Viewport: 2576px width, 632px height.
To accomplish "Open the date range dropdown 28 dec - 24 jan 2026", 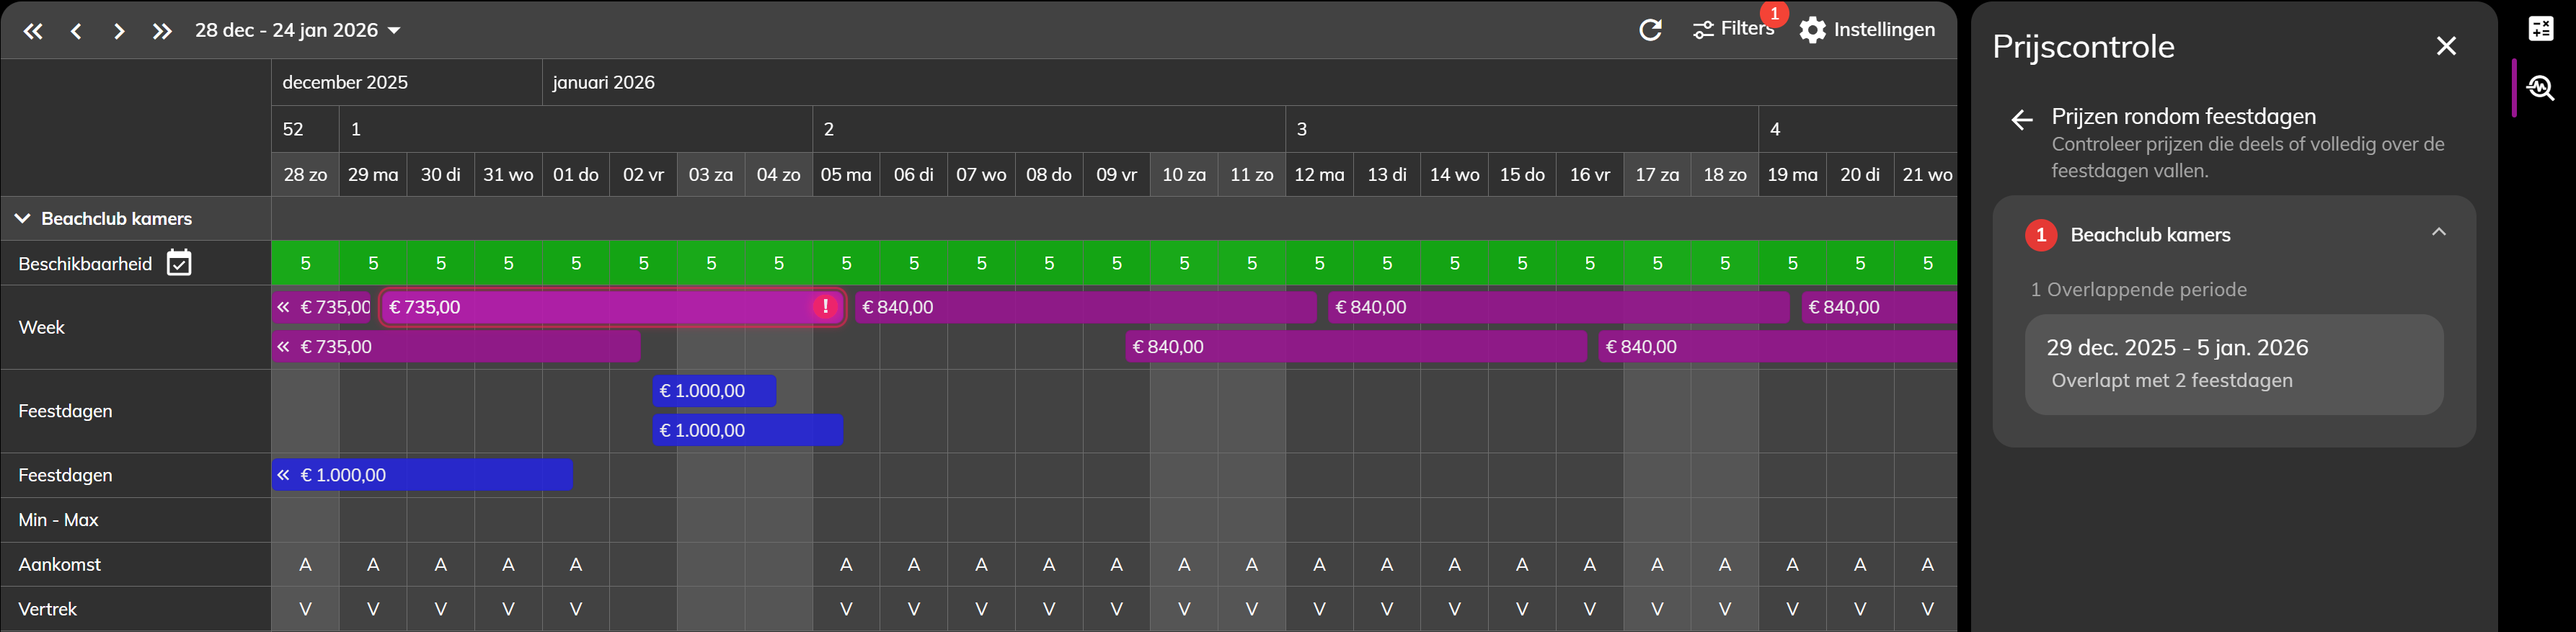I will [298, 30].
